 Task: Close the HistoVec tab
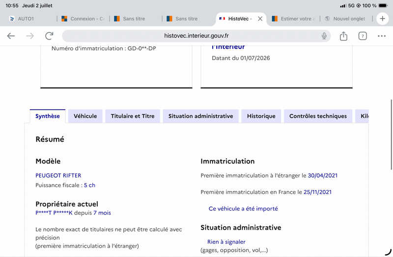pos(260,19)
